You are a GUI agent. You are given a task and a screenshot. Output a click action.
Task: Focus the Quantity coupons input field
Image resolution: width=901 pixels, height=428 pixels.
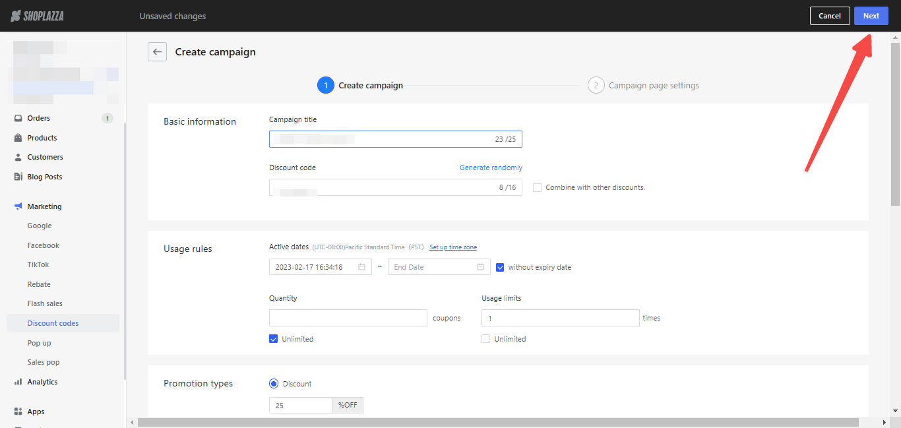348,318
